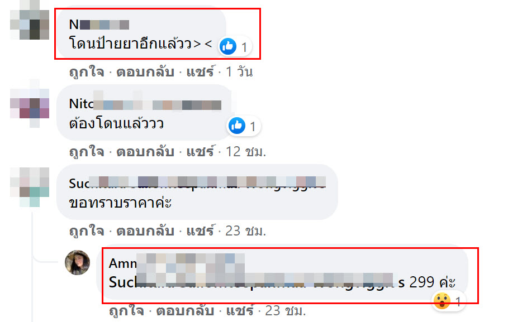The width and height of the screenshot is (522, 322).
Task: Click the avatar of the first commenter
Action: click(x=30, y=20)
